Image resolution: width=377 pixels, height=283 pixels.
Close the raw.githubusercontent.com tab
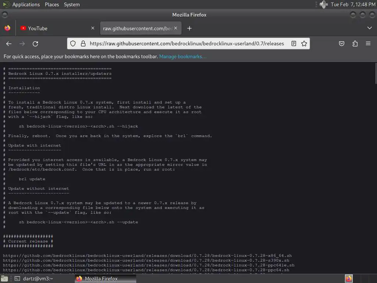tap(176, 28)
